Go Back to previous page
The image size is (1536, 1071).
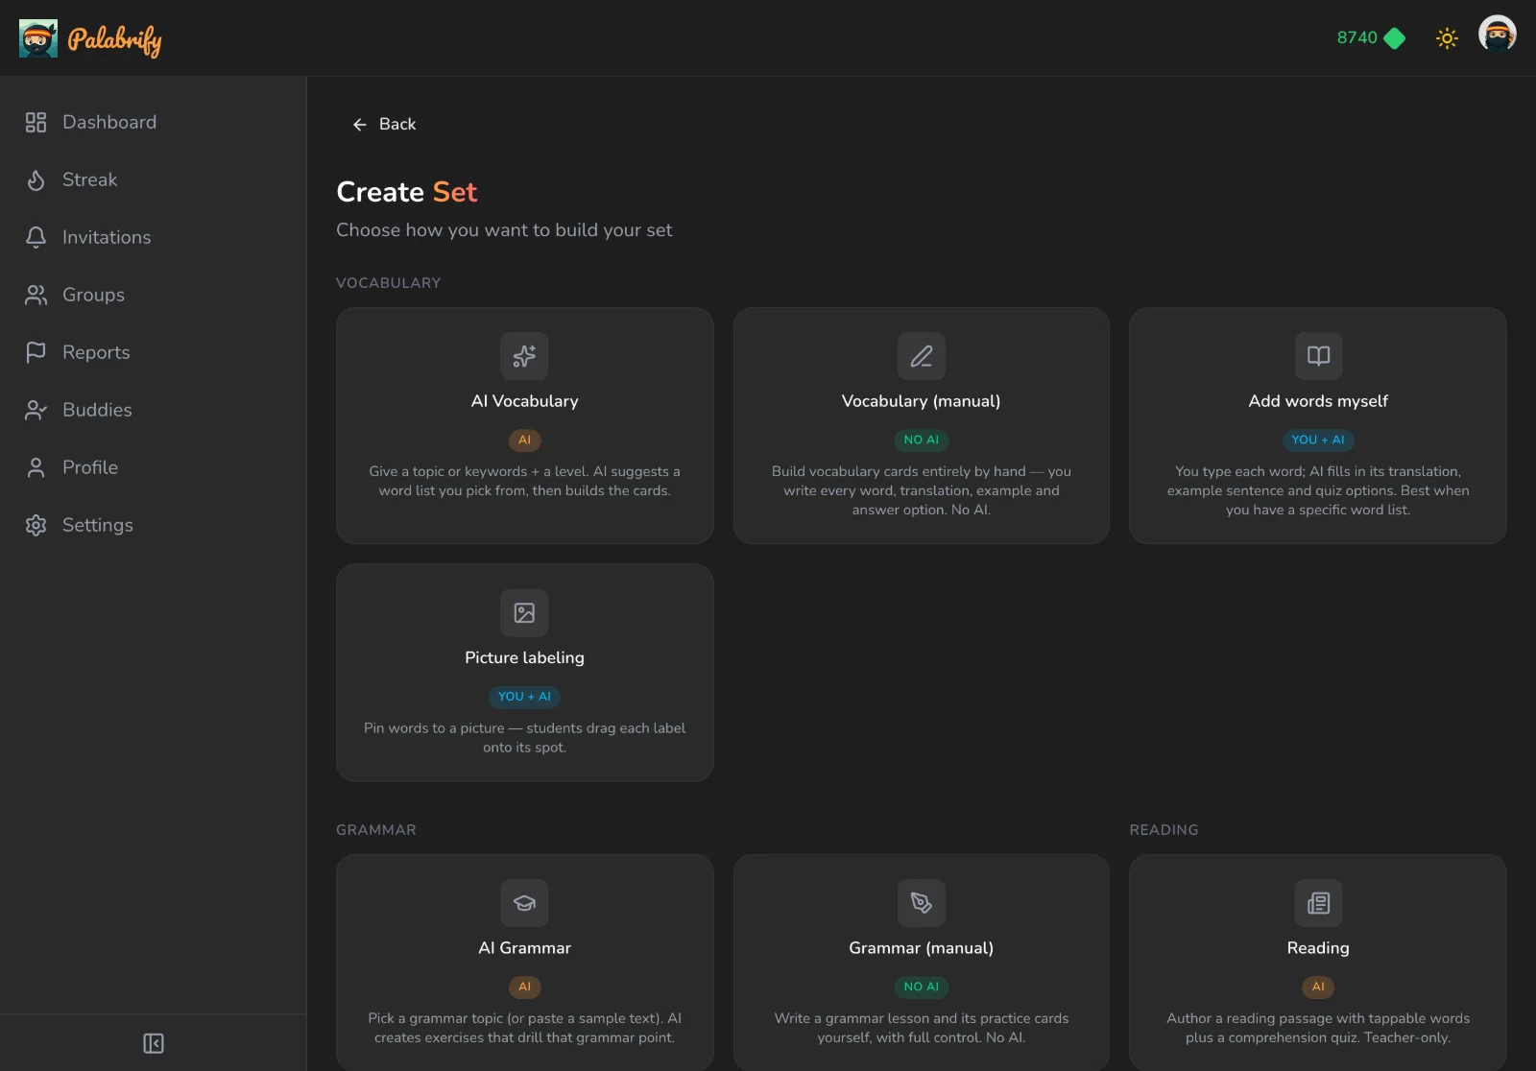[x=384, y=124]
